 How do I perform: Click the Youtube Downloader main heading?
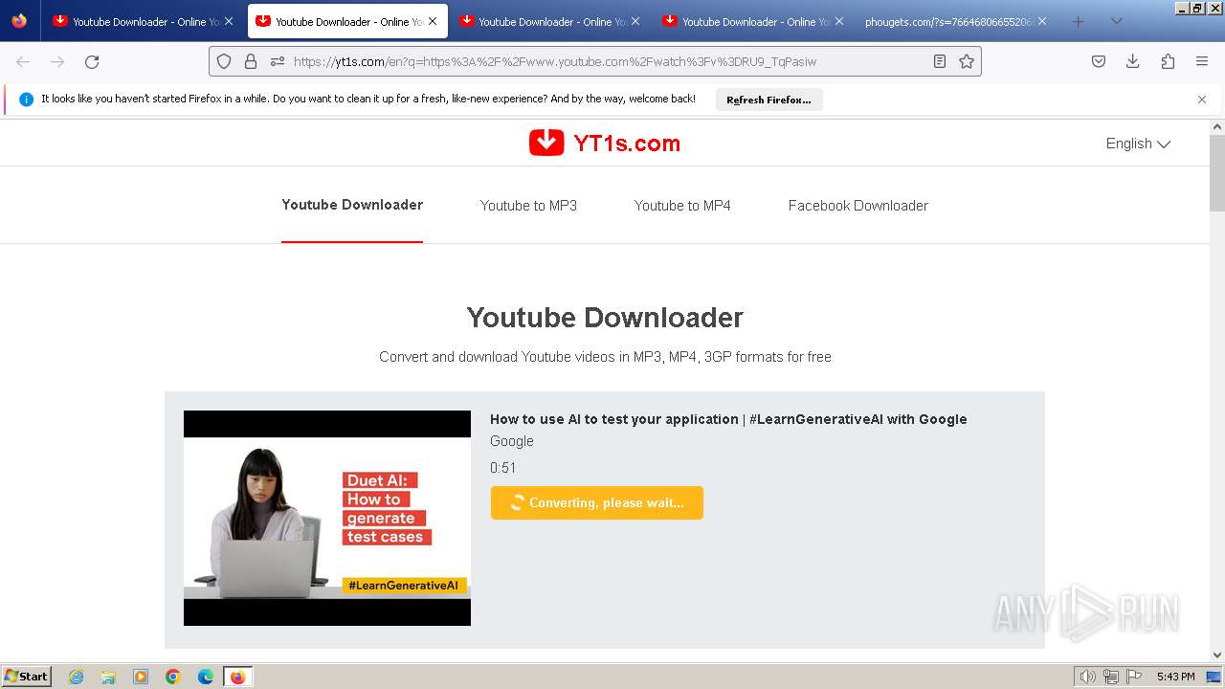point(605,318)
